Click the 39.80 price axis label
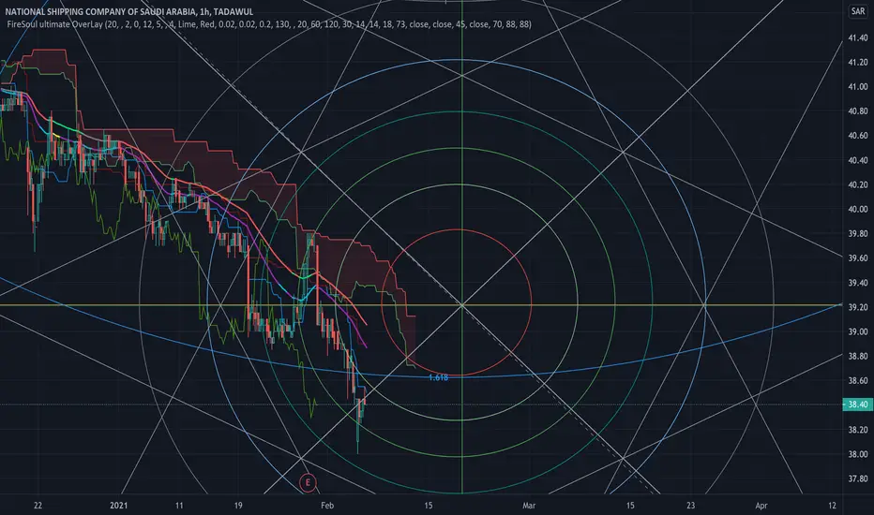Viewport: 874px width, 515px height. (858, 234)
